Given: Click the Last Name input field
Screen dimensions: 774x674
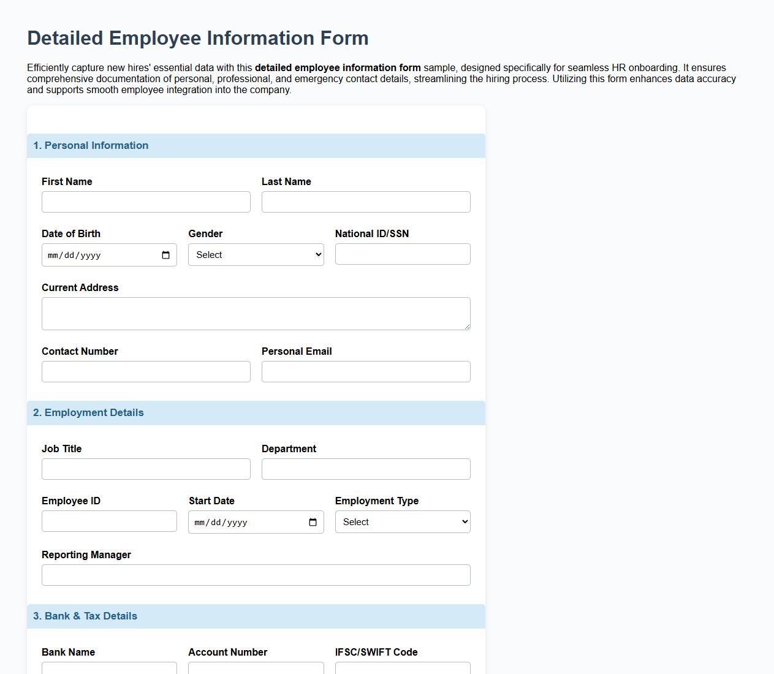Looking at the screenshot, I should tap(365, 202).
